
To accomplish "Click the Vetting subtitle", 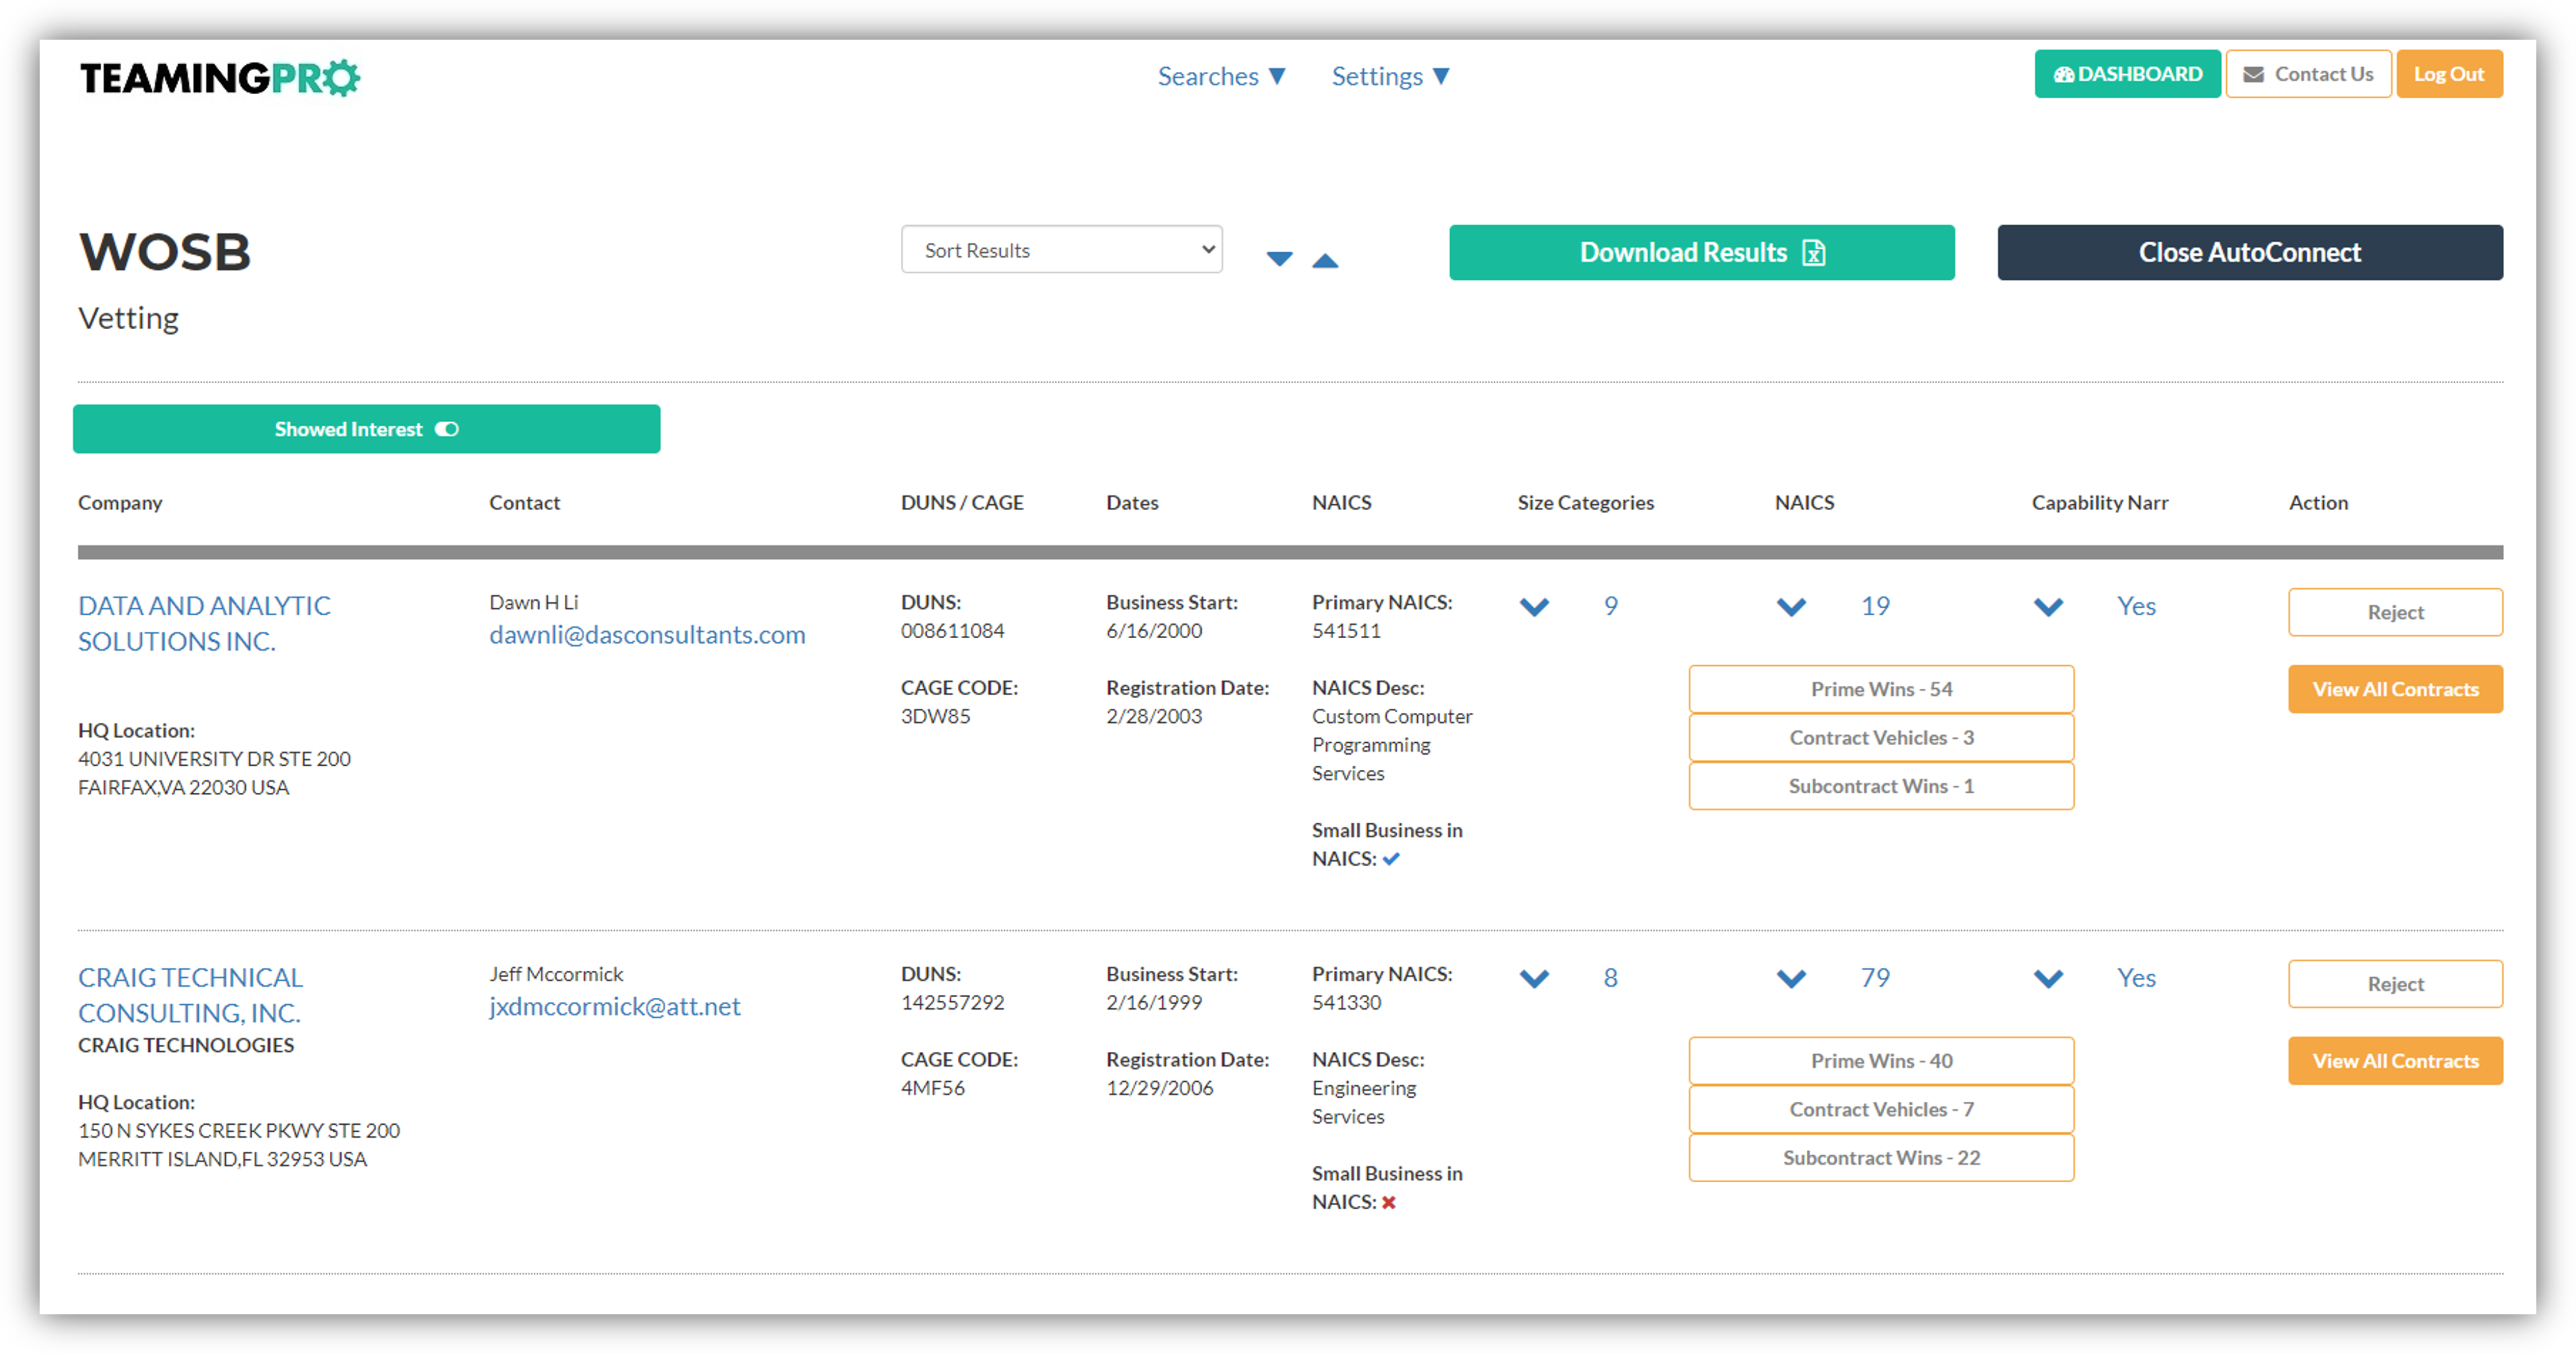I will [128, 318].
